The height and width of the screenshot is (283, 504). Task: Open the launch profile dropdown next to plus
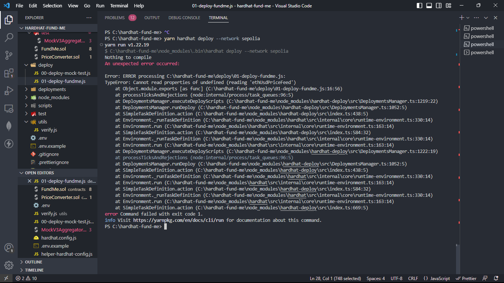(468, 18)
